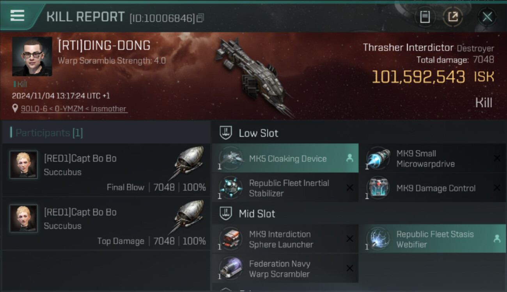Click DING-DONG pilot portrait

coord(32,56)
